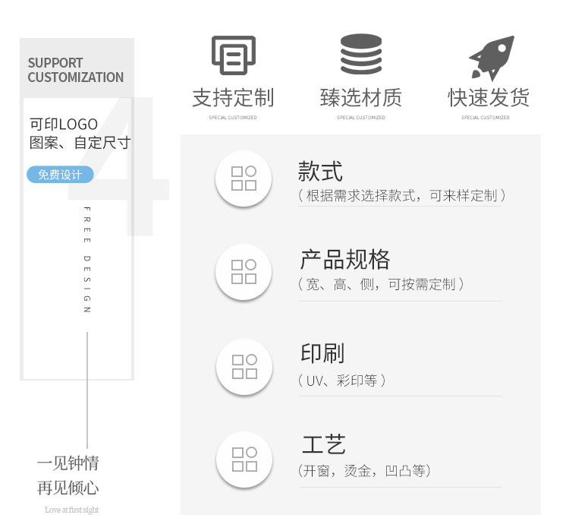Click the printer icon above 支持定制
The height and width of the screenshot is (515, 569).
(233, 55)
